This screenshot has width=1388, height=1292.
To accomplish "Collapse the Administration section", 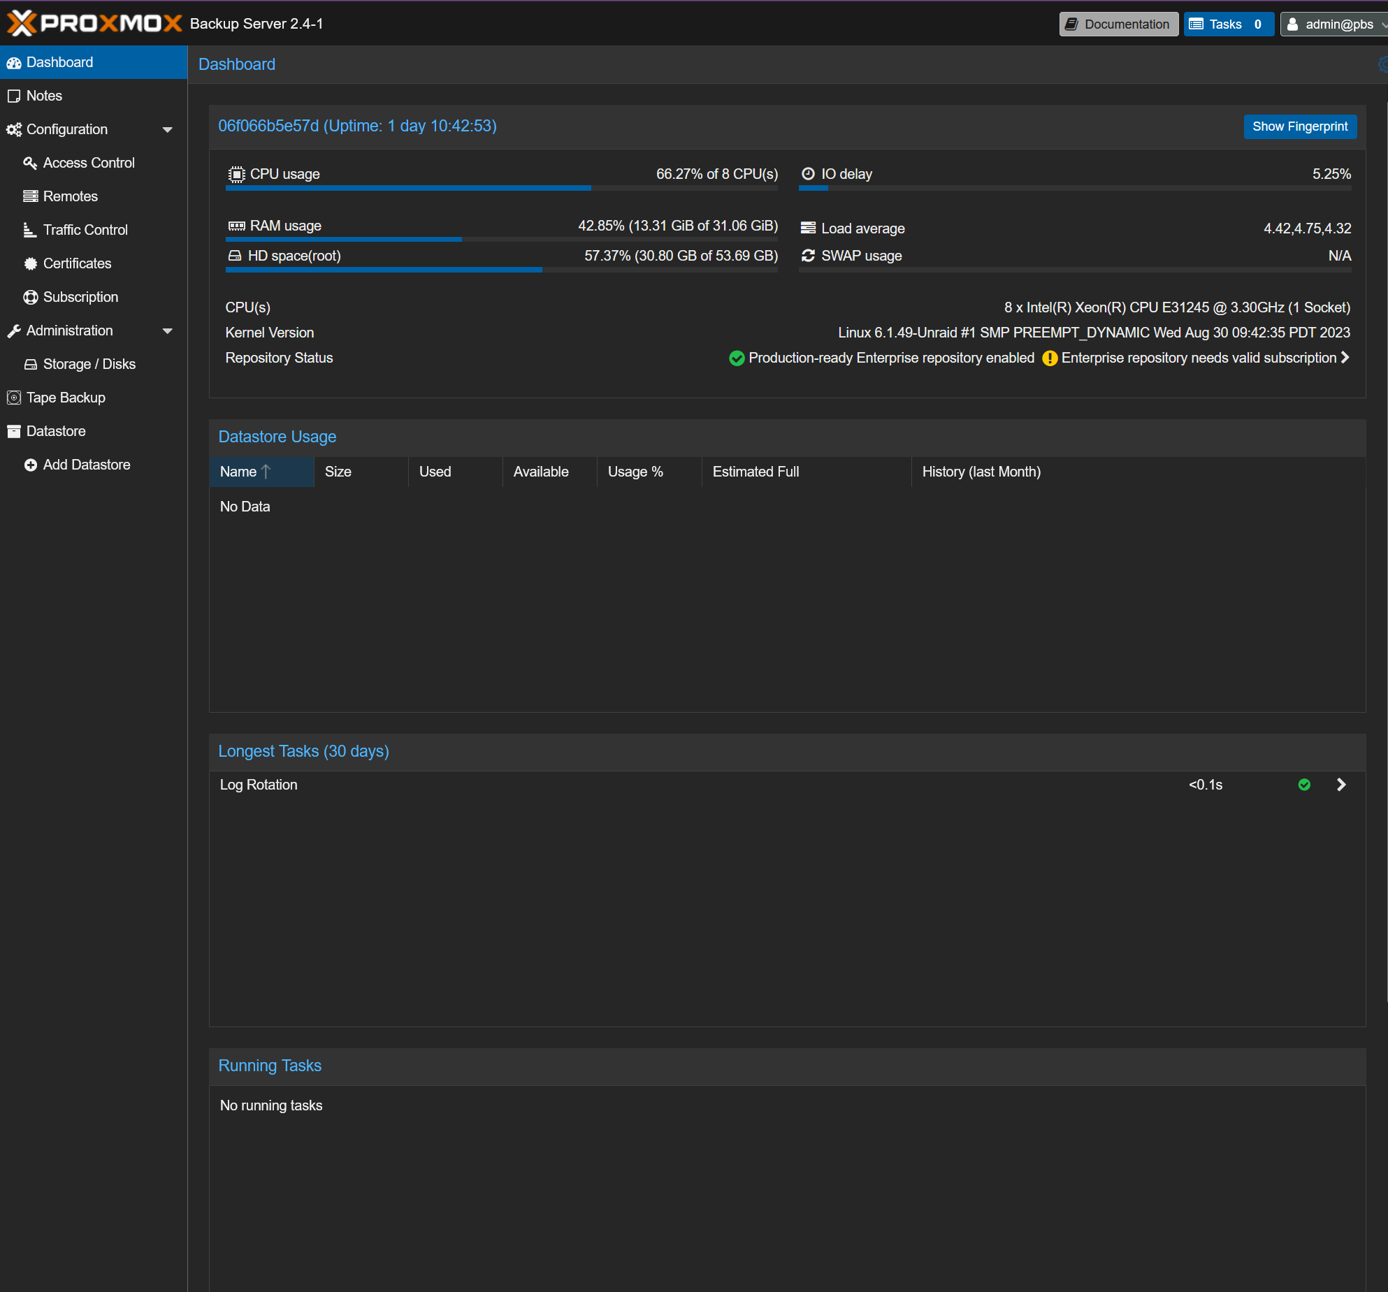I will 168,331.
